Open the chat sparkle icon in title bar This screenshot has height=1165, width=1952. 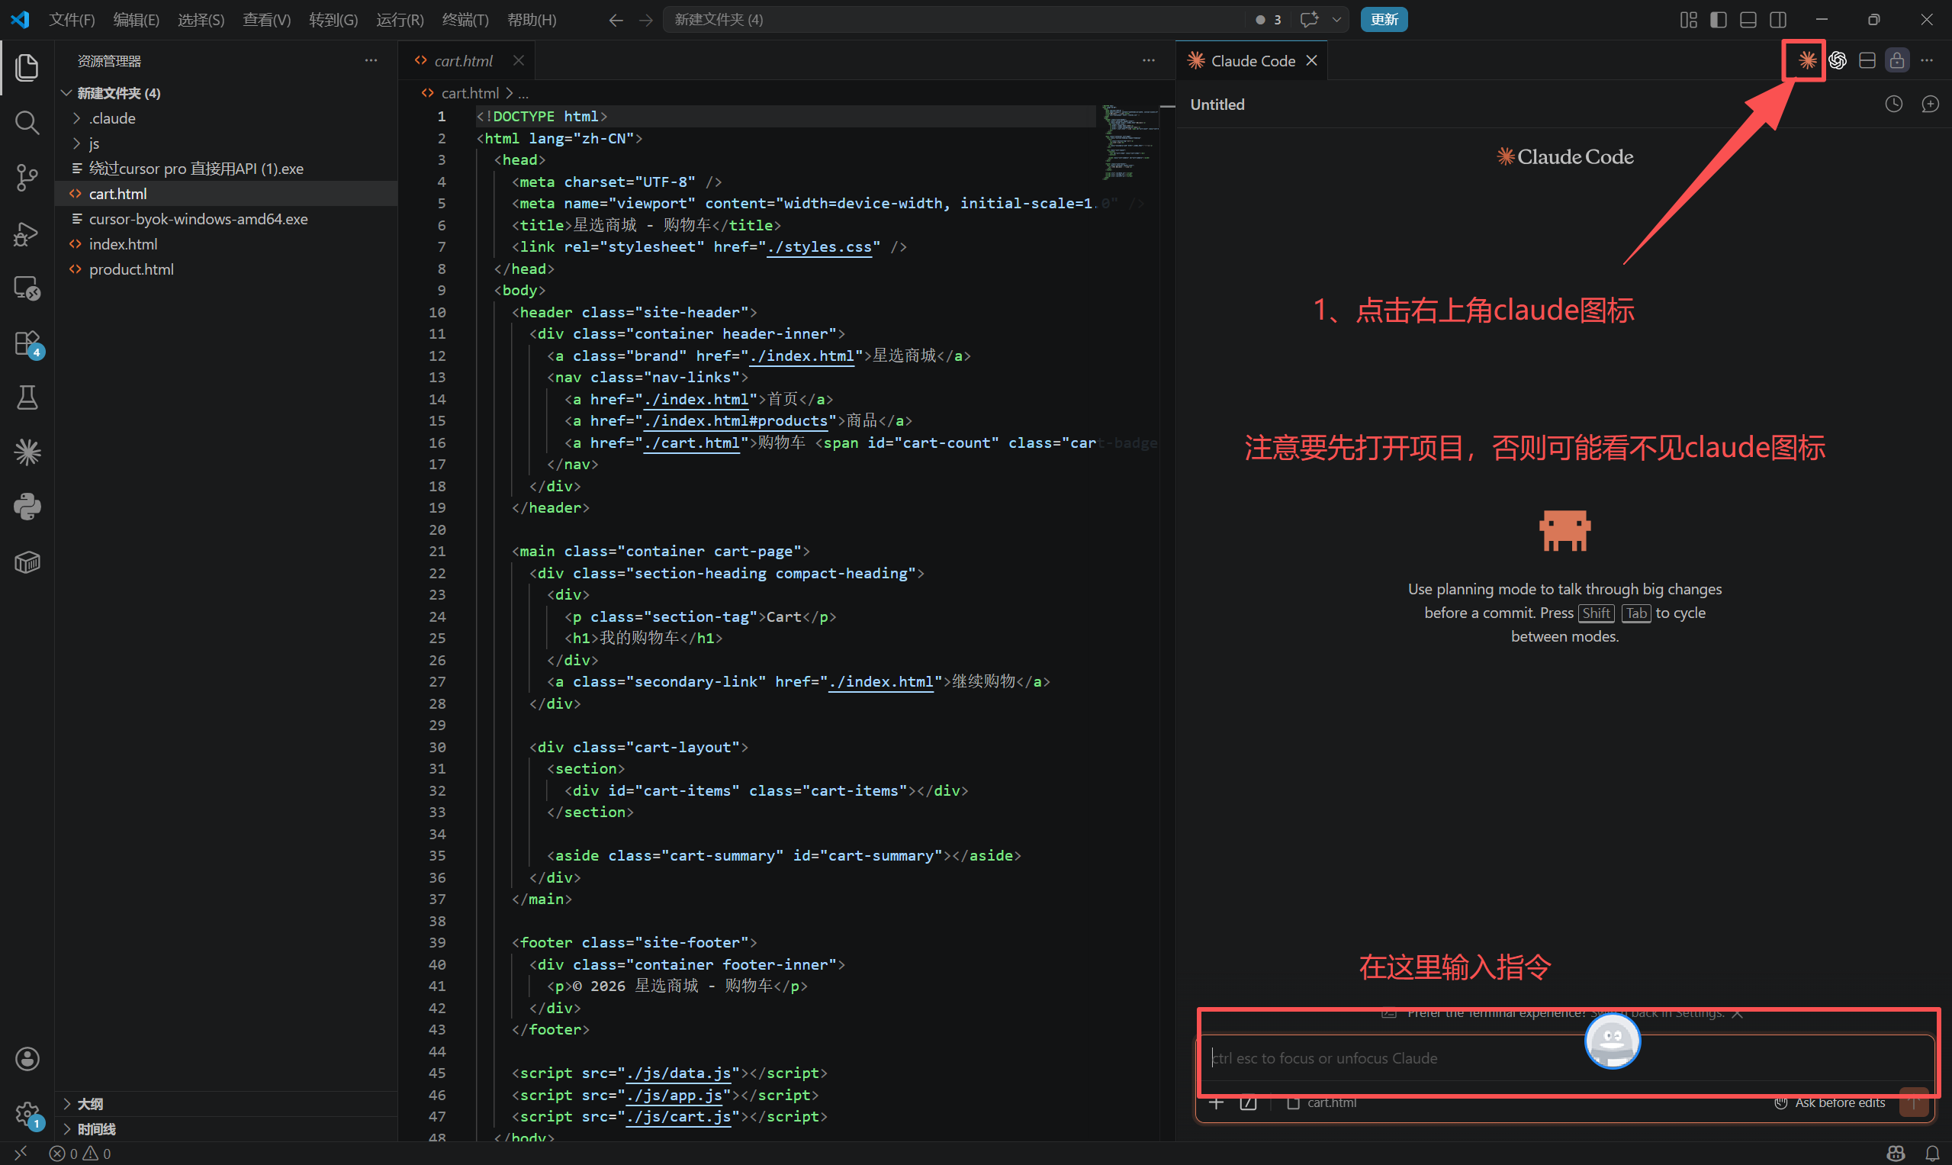[1307, 20]
